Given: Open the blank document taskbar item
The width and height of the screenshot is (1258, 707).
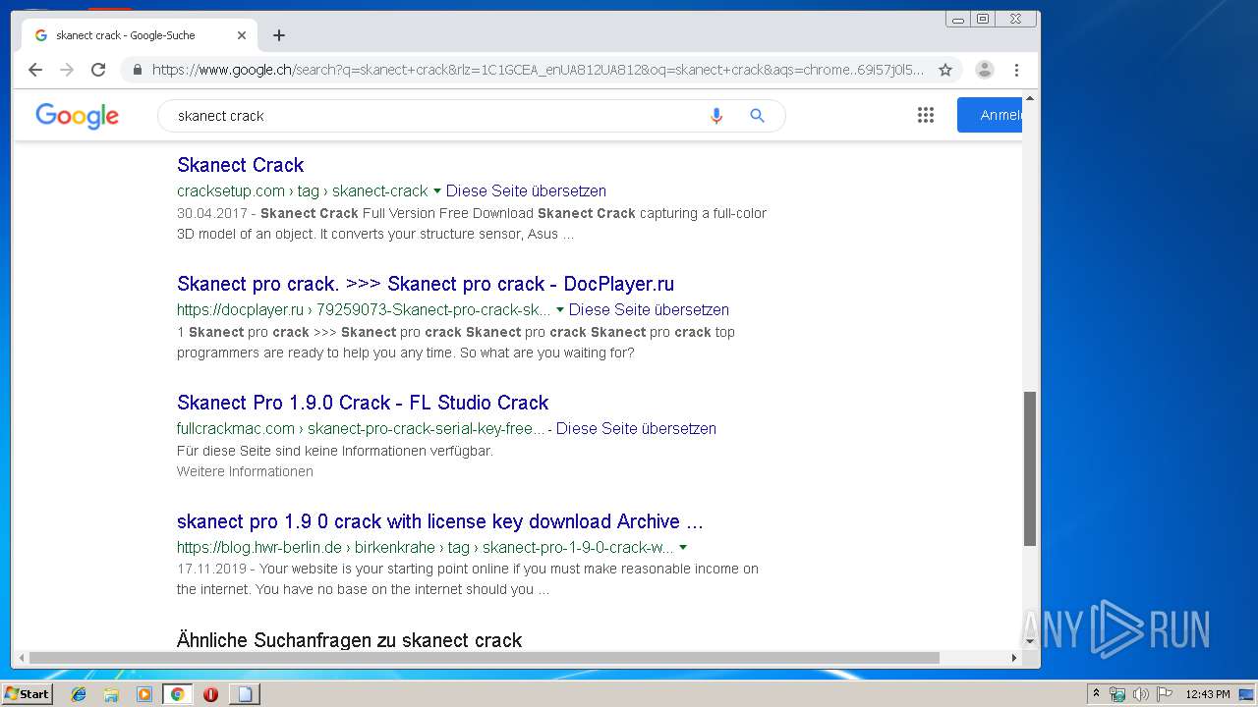Looking at the screenshot, I should tap(245, 694).
